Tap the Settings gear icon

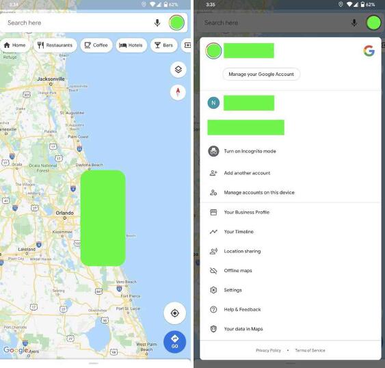point(213,290)
